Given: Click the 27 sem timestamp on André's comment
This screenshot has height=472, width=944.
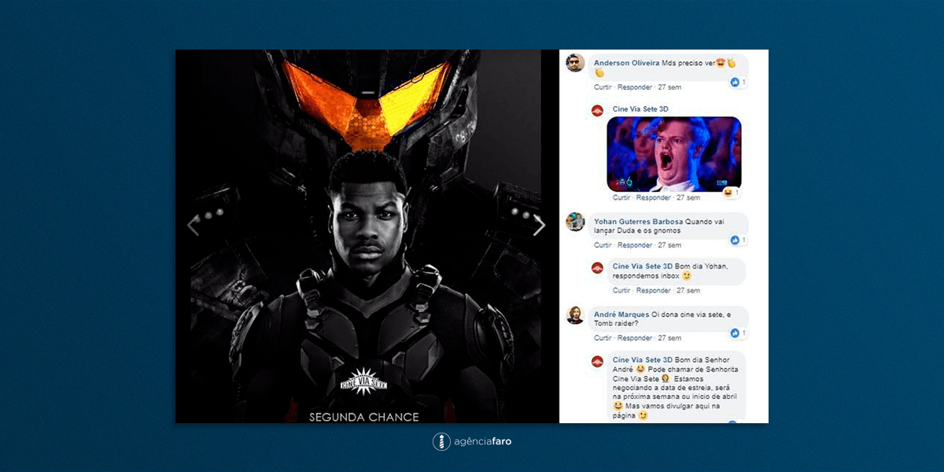Looking at the screenshot, I should point(669,338).
